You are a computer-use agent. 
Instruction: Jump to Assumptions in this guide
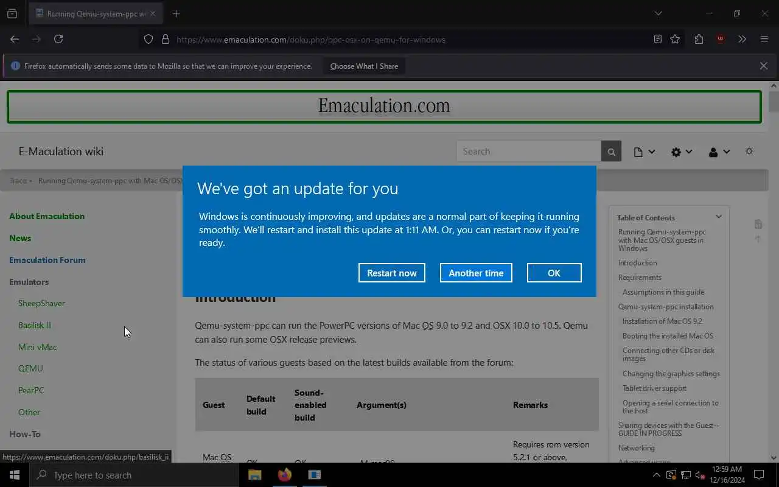pyautogui.click(x=663, y=292)
